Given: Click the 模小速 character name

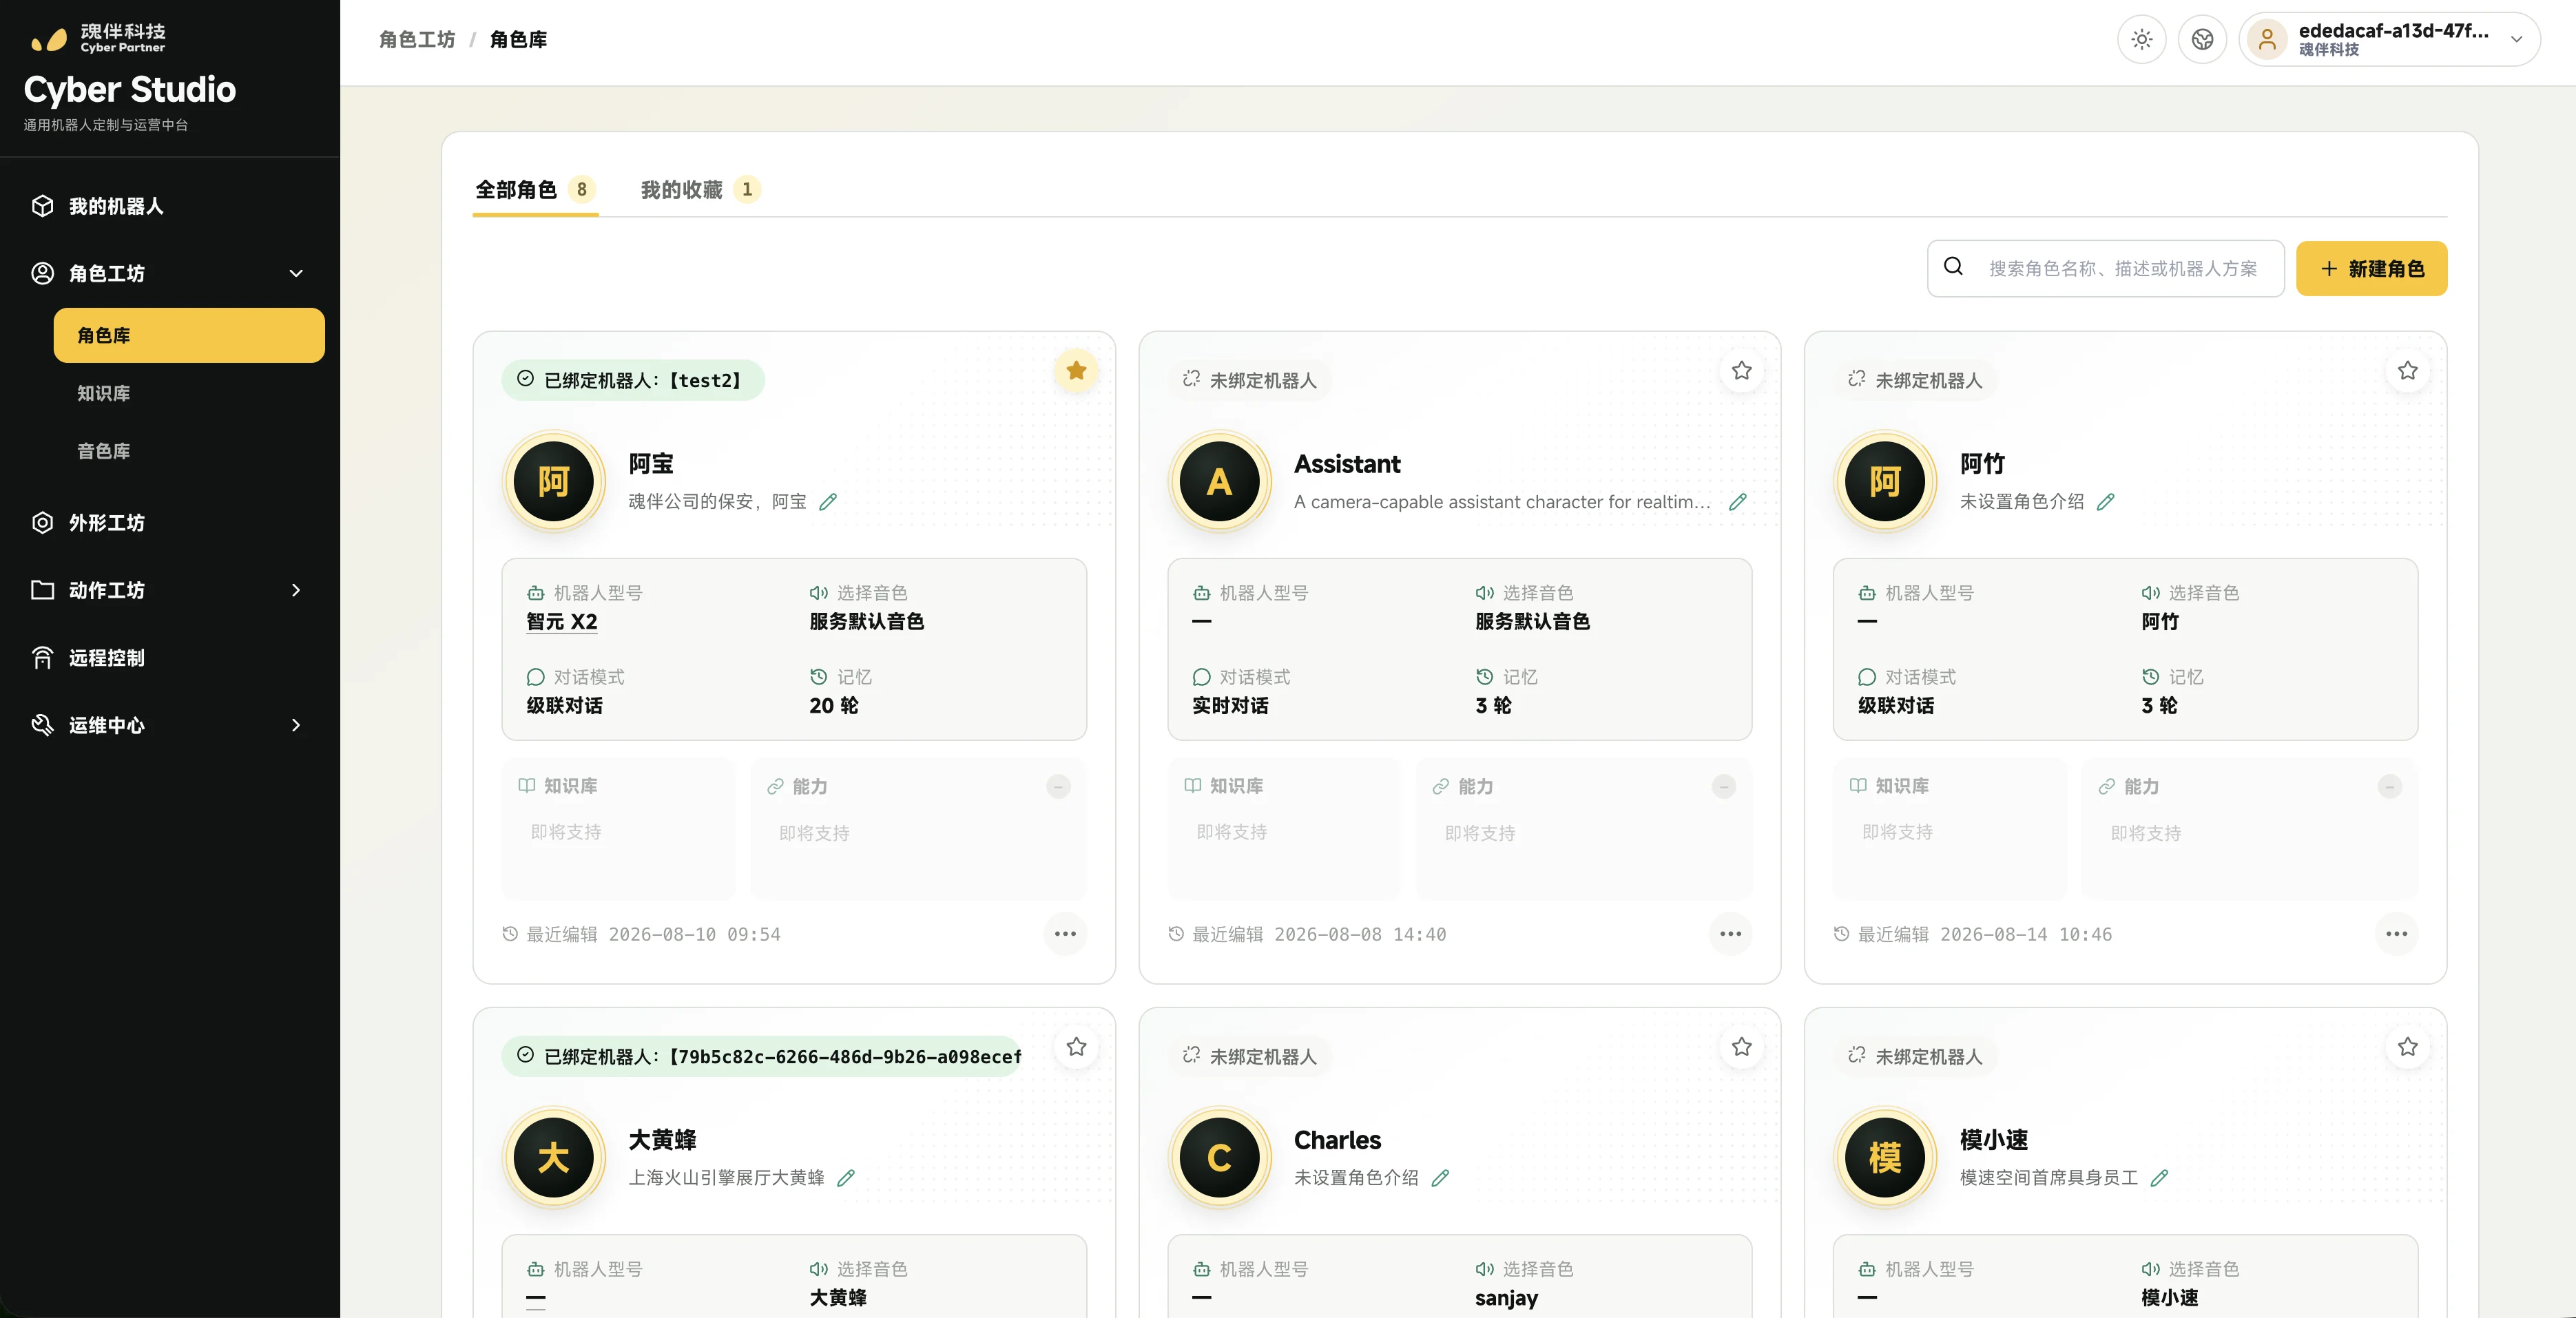Looking at the screenshot, I should pyautogui.click(x=1994, y=1140).
